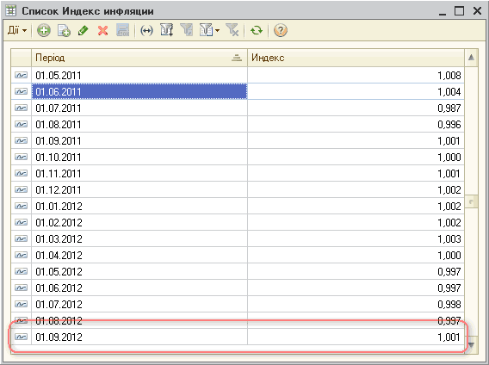Click the vertical scrollbar thumb

pyautogui.click(x=471, y=201)
